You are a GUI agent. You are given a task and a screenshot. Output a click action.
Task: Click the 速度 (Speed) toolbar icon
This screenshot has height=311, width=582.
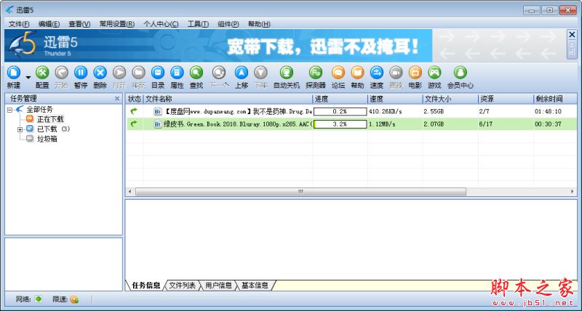[x=376, y=73]
